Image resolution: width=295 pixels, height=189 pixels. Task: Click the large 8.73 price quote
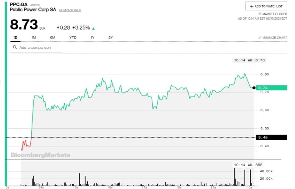(x=24, y=24)
